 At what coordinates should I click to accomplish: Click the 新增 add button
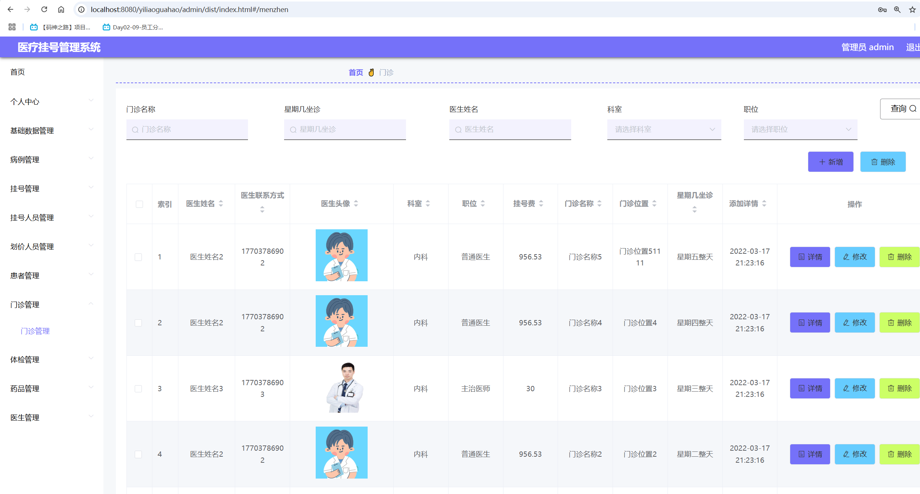coord(830,162)
